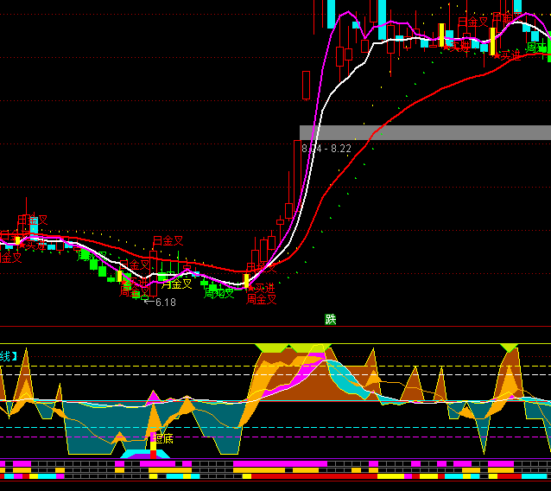Click the 8.04 - 8.22 gap price label

click(x=326, y=149)
